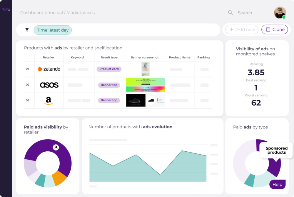The height and width of the screenshot is (197, 294).
Task: Click the filter funnel icon
Action: pyautogui.click(x=27, y=30)
